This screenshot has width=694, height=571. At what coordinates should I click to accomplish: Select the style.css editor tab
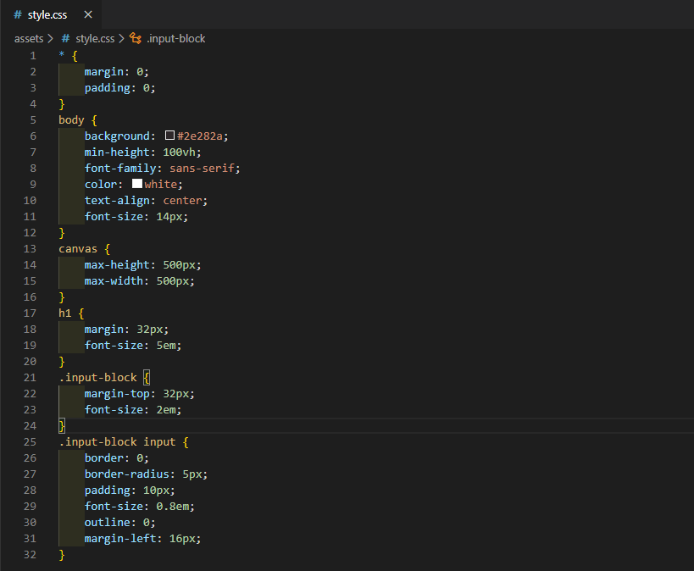(47, 14)
